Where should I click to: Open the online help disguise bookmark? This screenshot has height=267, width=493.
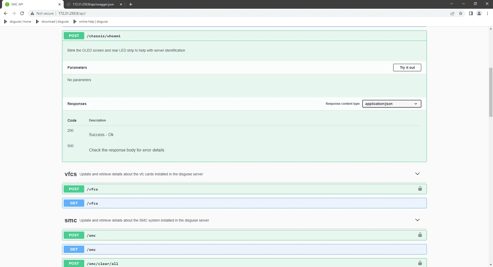[90, 22]
